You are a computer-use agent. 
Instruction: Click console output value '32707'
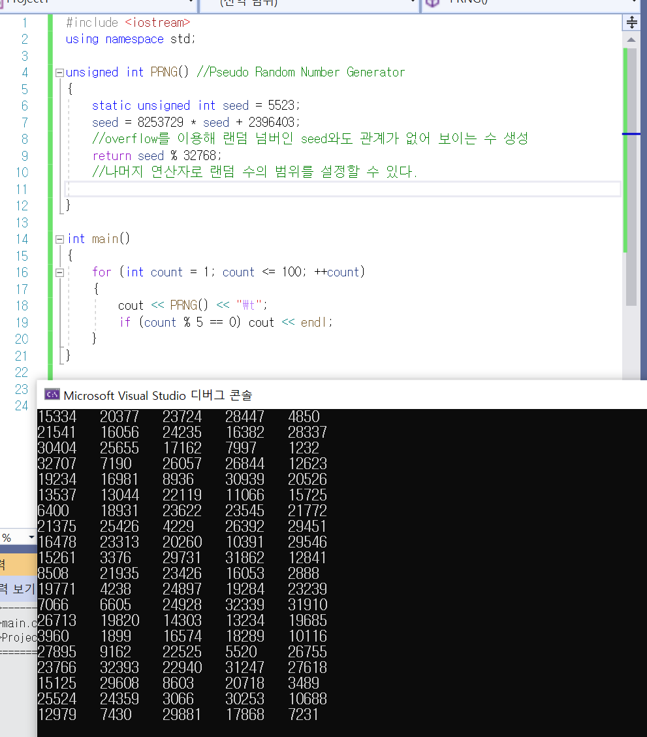coord(57,463)
